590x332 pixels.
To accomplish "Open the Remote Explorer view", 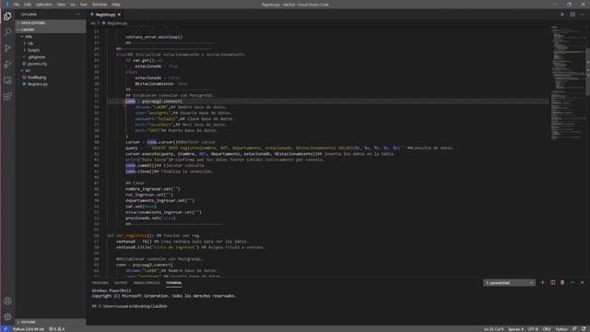I will pos(7,80).
